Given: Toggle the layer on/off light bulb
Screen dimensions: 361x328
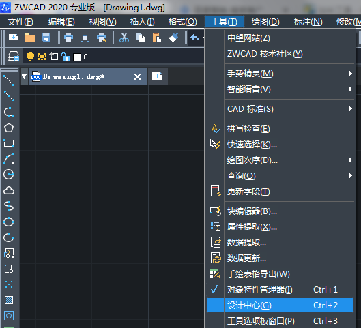Looking at the screenshot, I should pyautogui.click(x=30, y=57).
